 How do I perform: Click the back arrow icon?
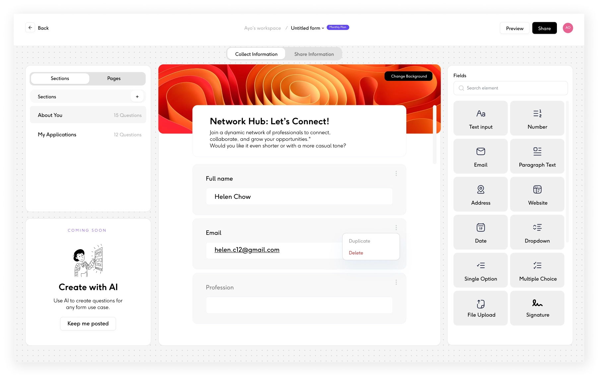(x=30, y=28)
